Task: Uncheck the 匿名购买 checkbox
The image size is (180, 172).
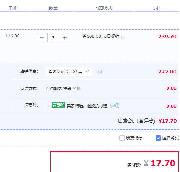Action: pos(158,138)
